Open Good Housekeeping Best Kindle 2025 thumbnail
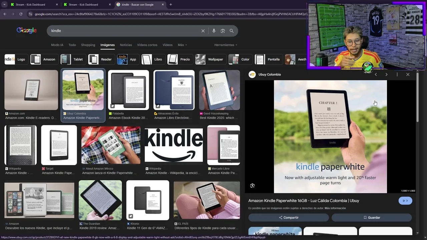This screenshot has width=427, height=240. tap(219, 90)
